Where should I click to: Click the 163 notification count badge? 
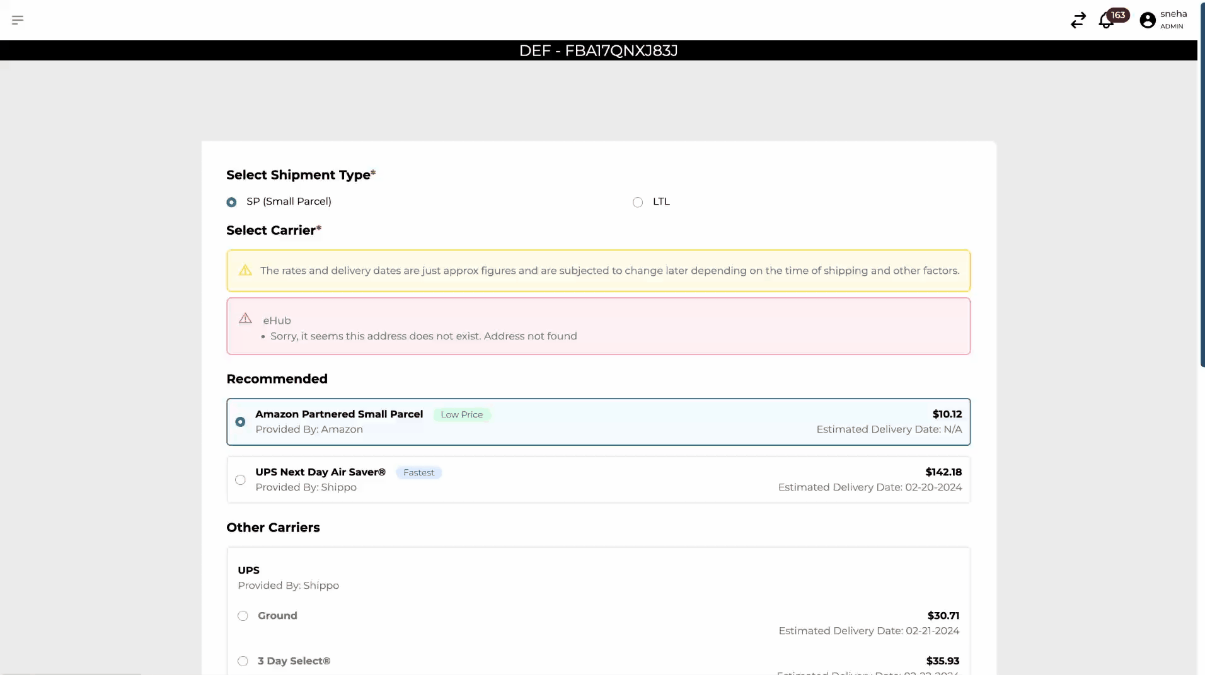pos(1118,15)
